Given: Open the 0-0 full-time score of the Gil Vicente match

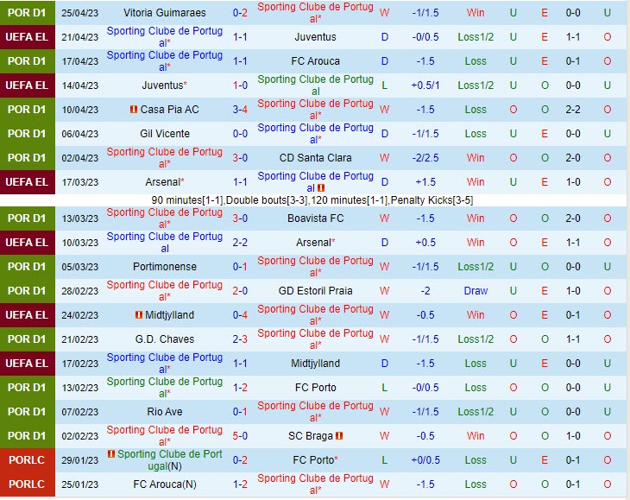Looking at the screenshot, I should tap(240, 134).
